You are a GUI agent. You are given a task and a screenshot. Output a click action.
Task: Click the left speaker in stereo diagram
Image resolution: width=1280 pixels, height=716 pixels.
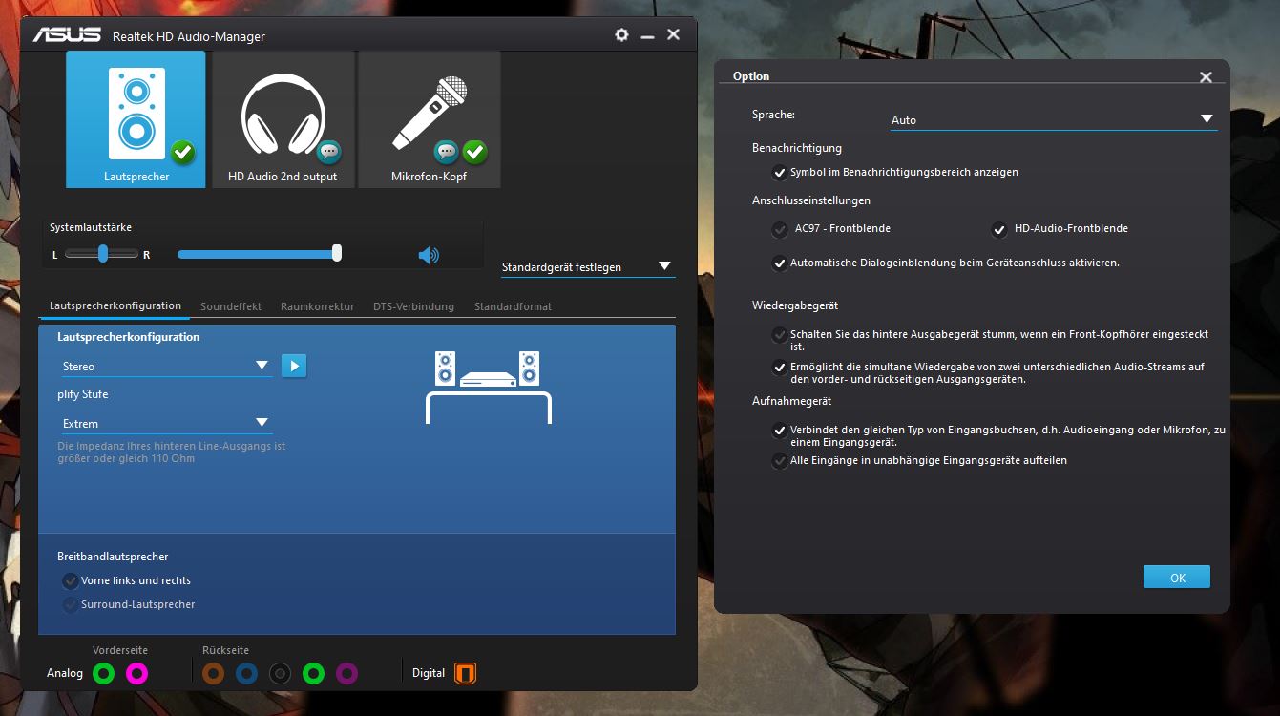pyautogui.click(x=446, y=369)
